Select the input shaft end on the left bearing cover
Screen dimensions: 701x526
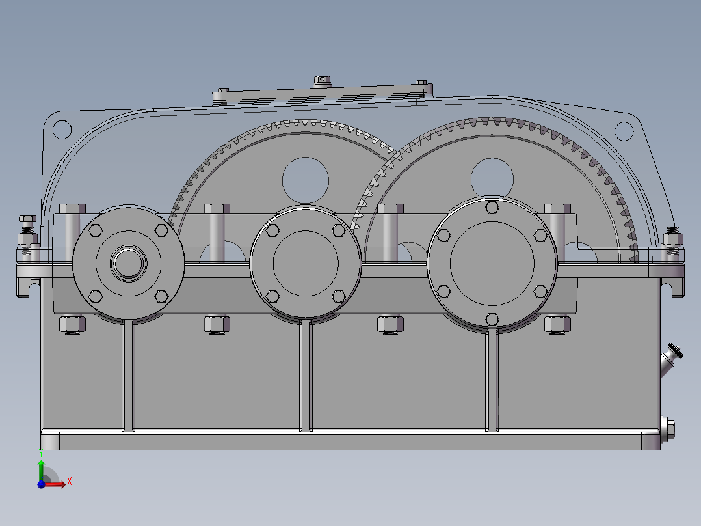click(x=129, y=263)
